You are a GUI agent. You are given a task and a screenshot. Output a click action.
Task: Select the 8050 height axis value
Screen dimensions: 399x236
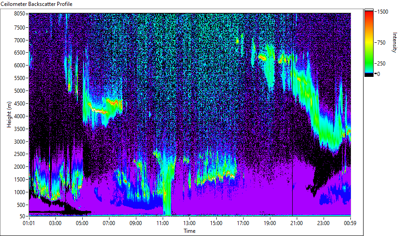[x=20, y=14]
